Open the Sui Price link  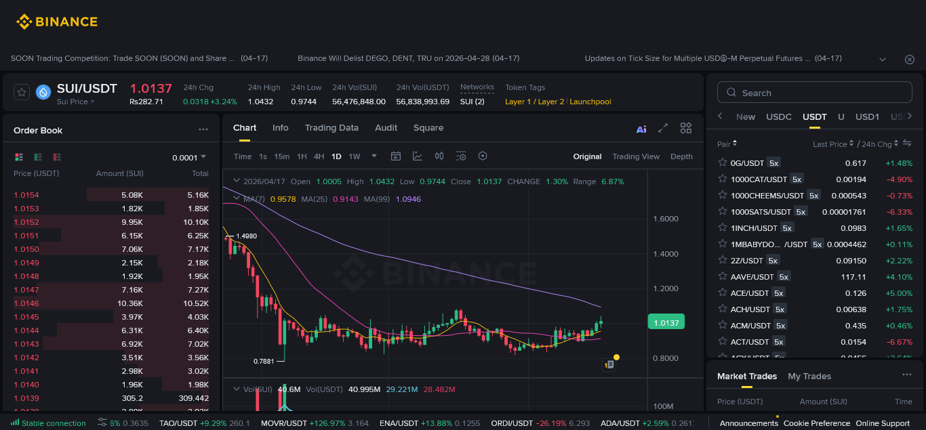point(75,102)
